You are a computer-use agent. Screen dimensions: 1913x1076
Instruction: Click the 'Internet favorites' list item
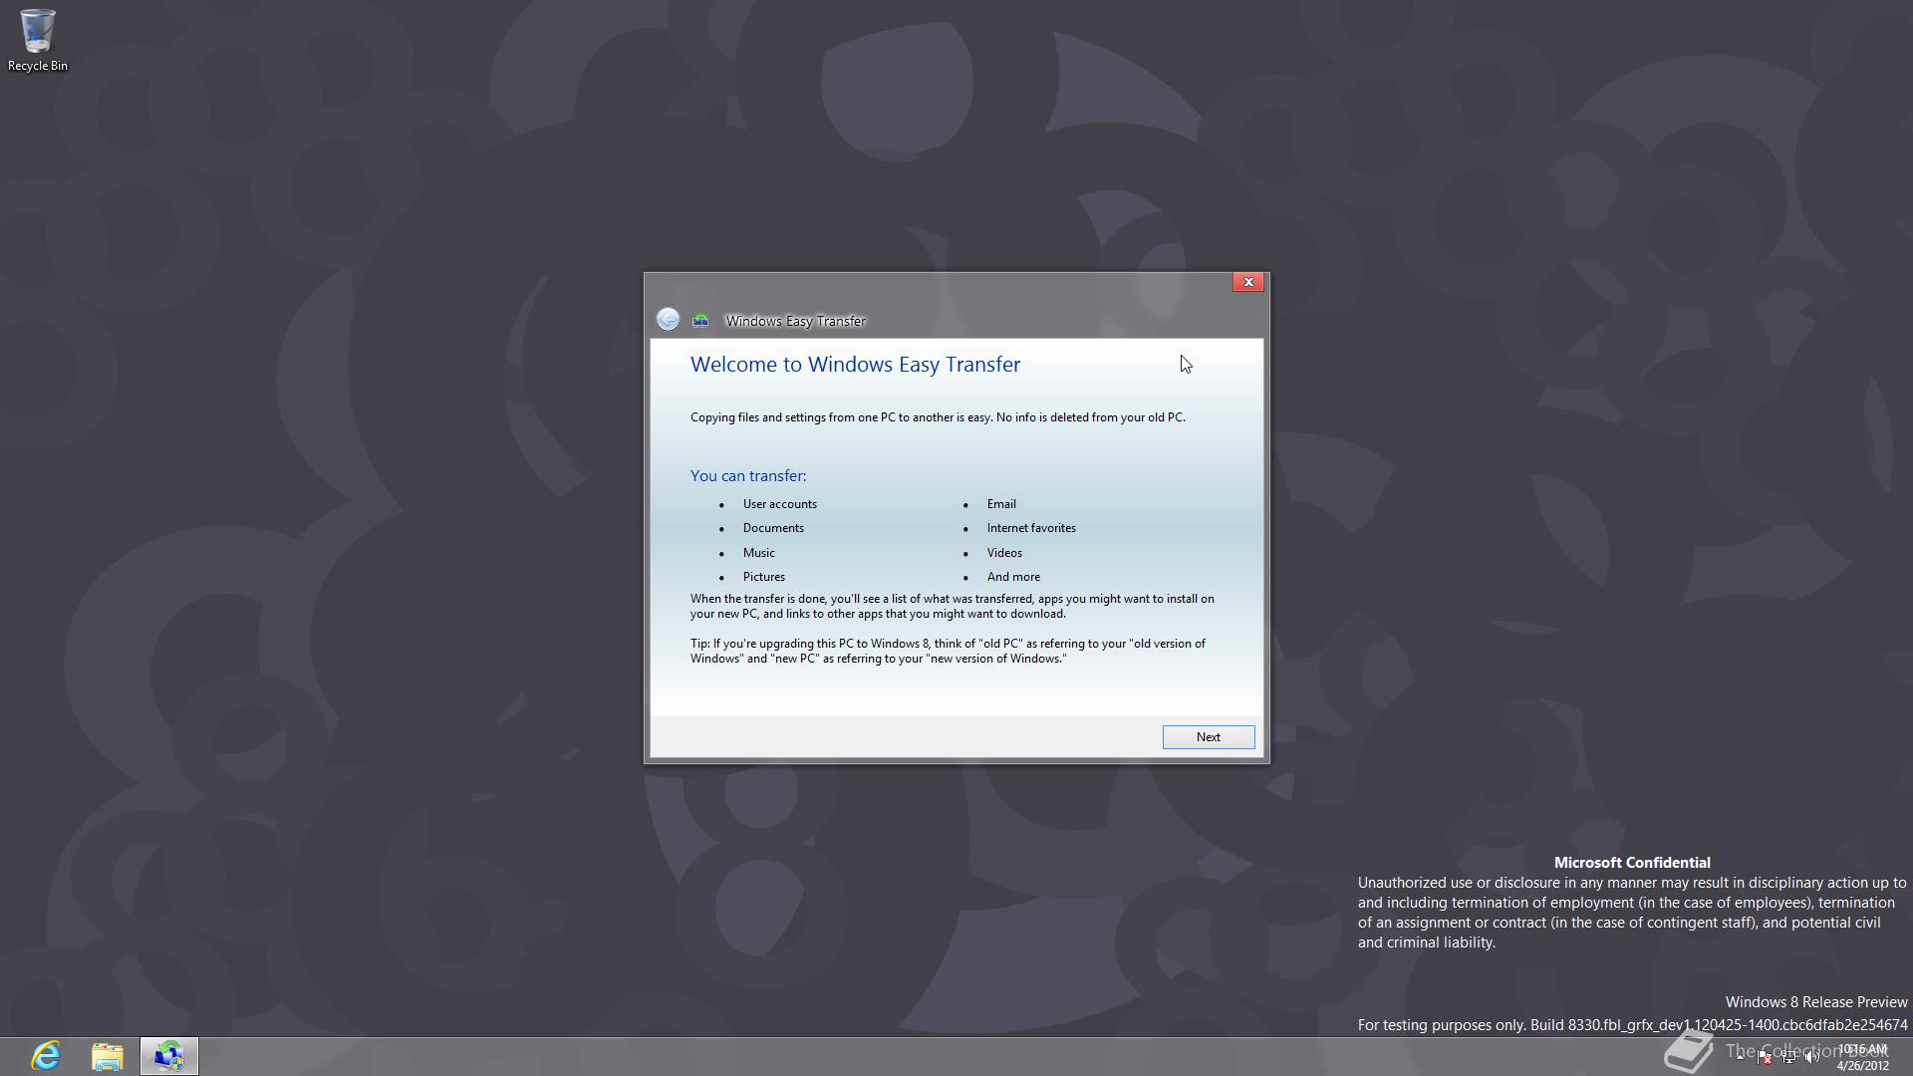tap(1030, 528)
